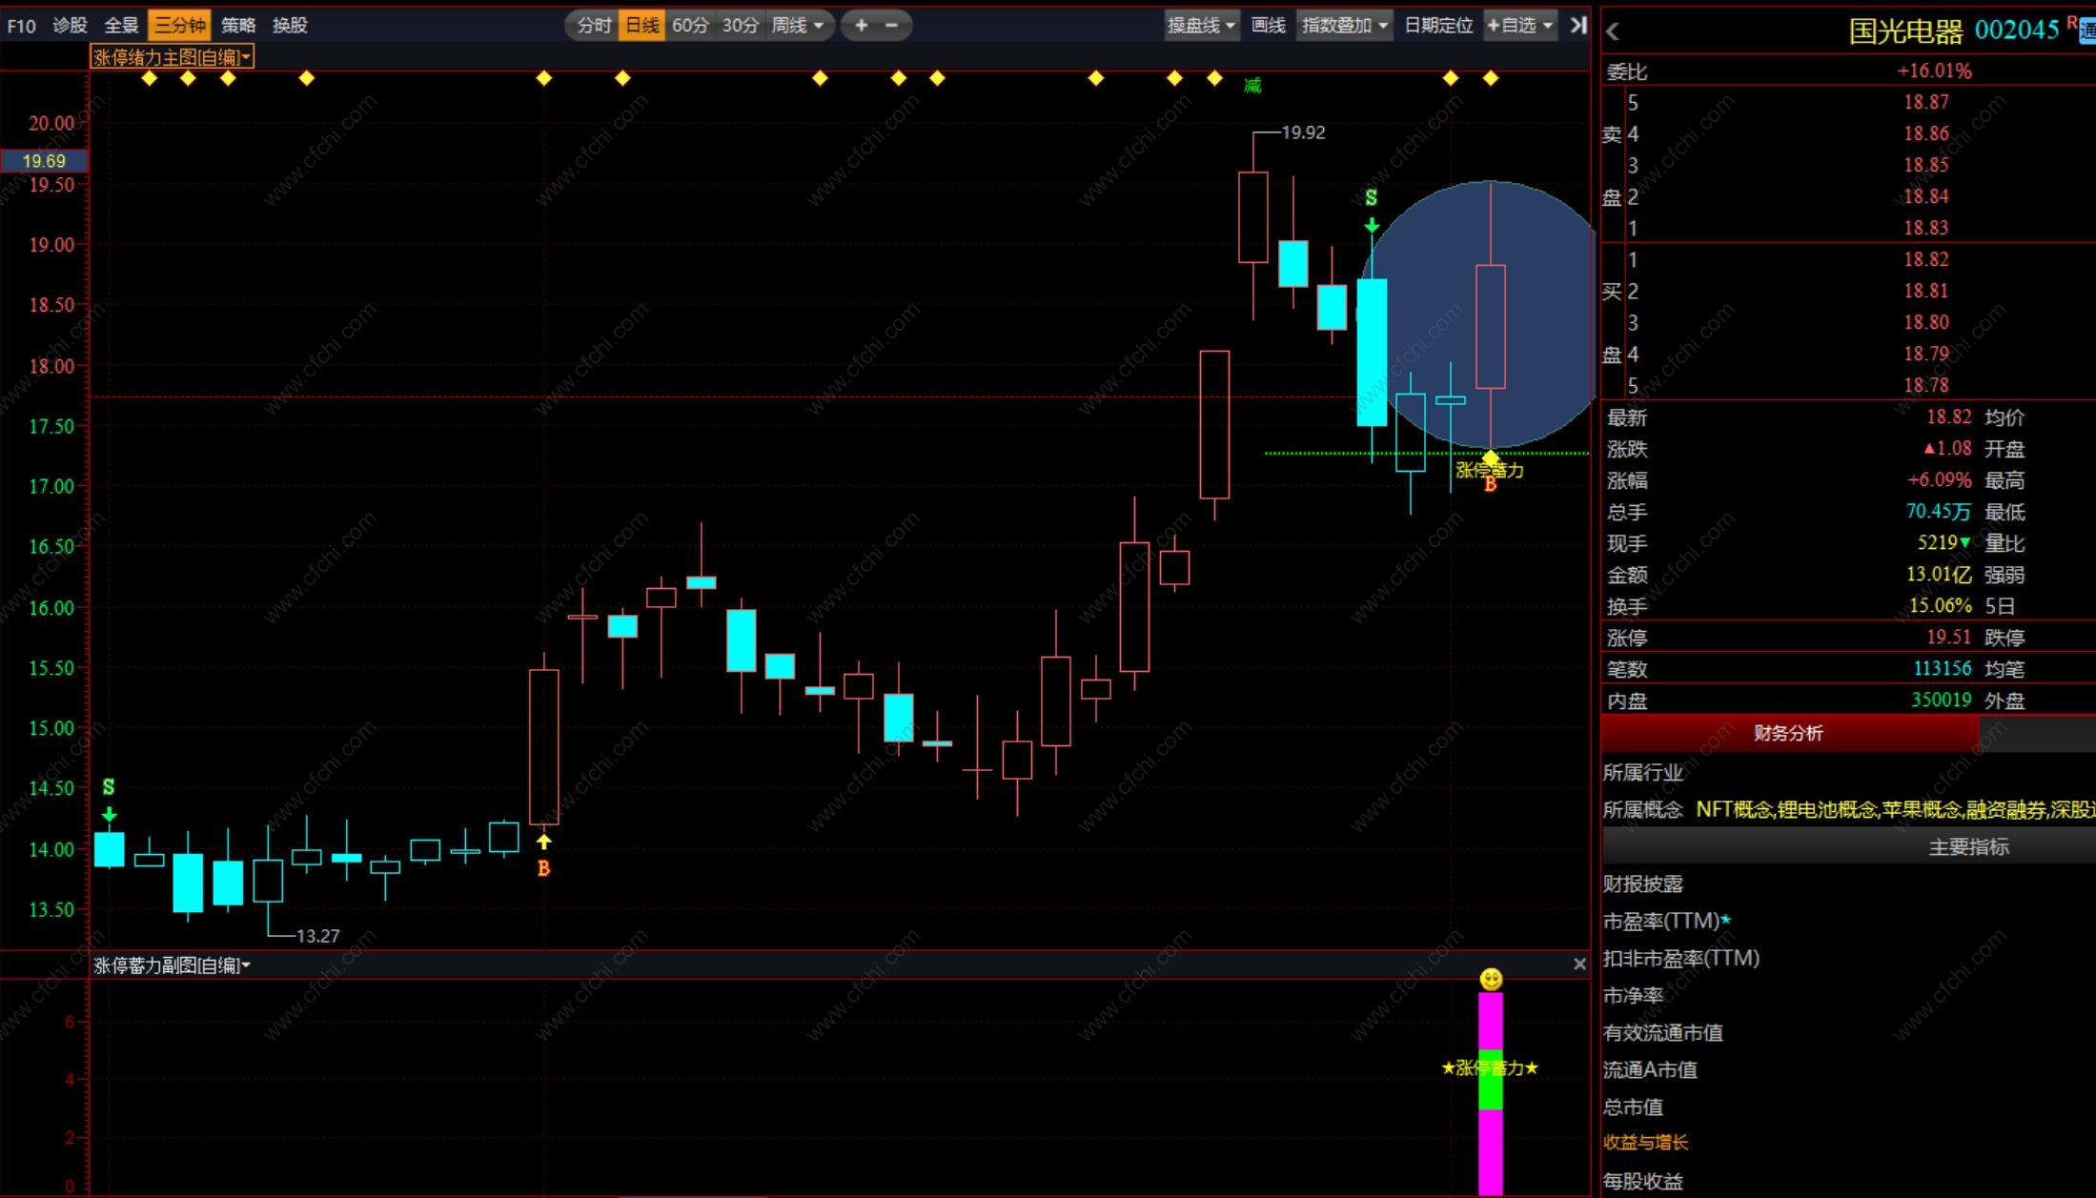This screenshot has height=1198, width=2096.
Task: Click the zoom out minus button
Action: 892,26
